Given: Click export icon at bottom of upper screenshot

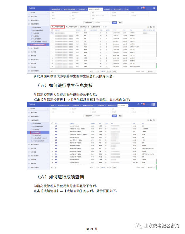Looking at the screenshot, I should 56,71.
